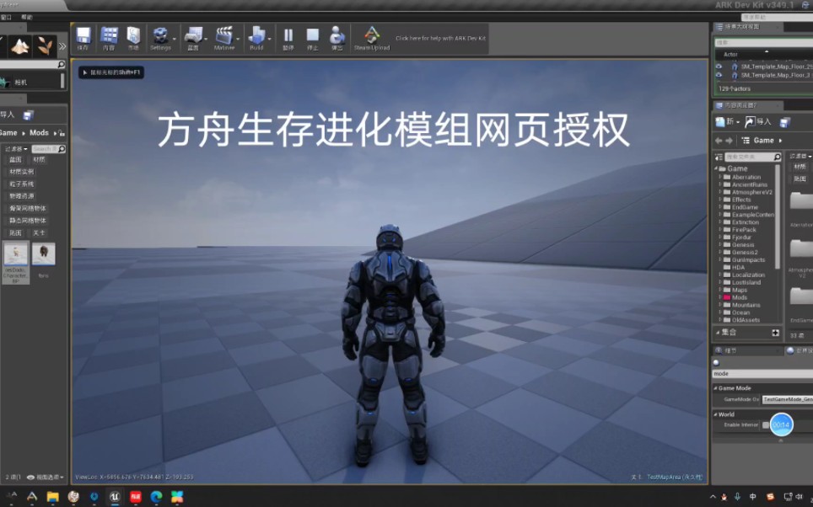Click the blue 00:14 recording timer
This screenshot has width=813, height=507.
click(x=781, y=424)
